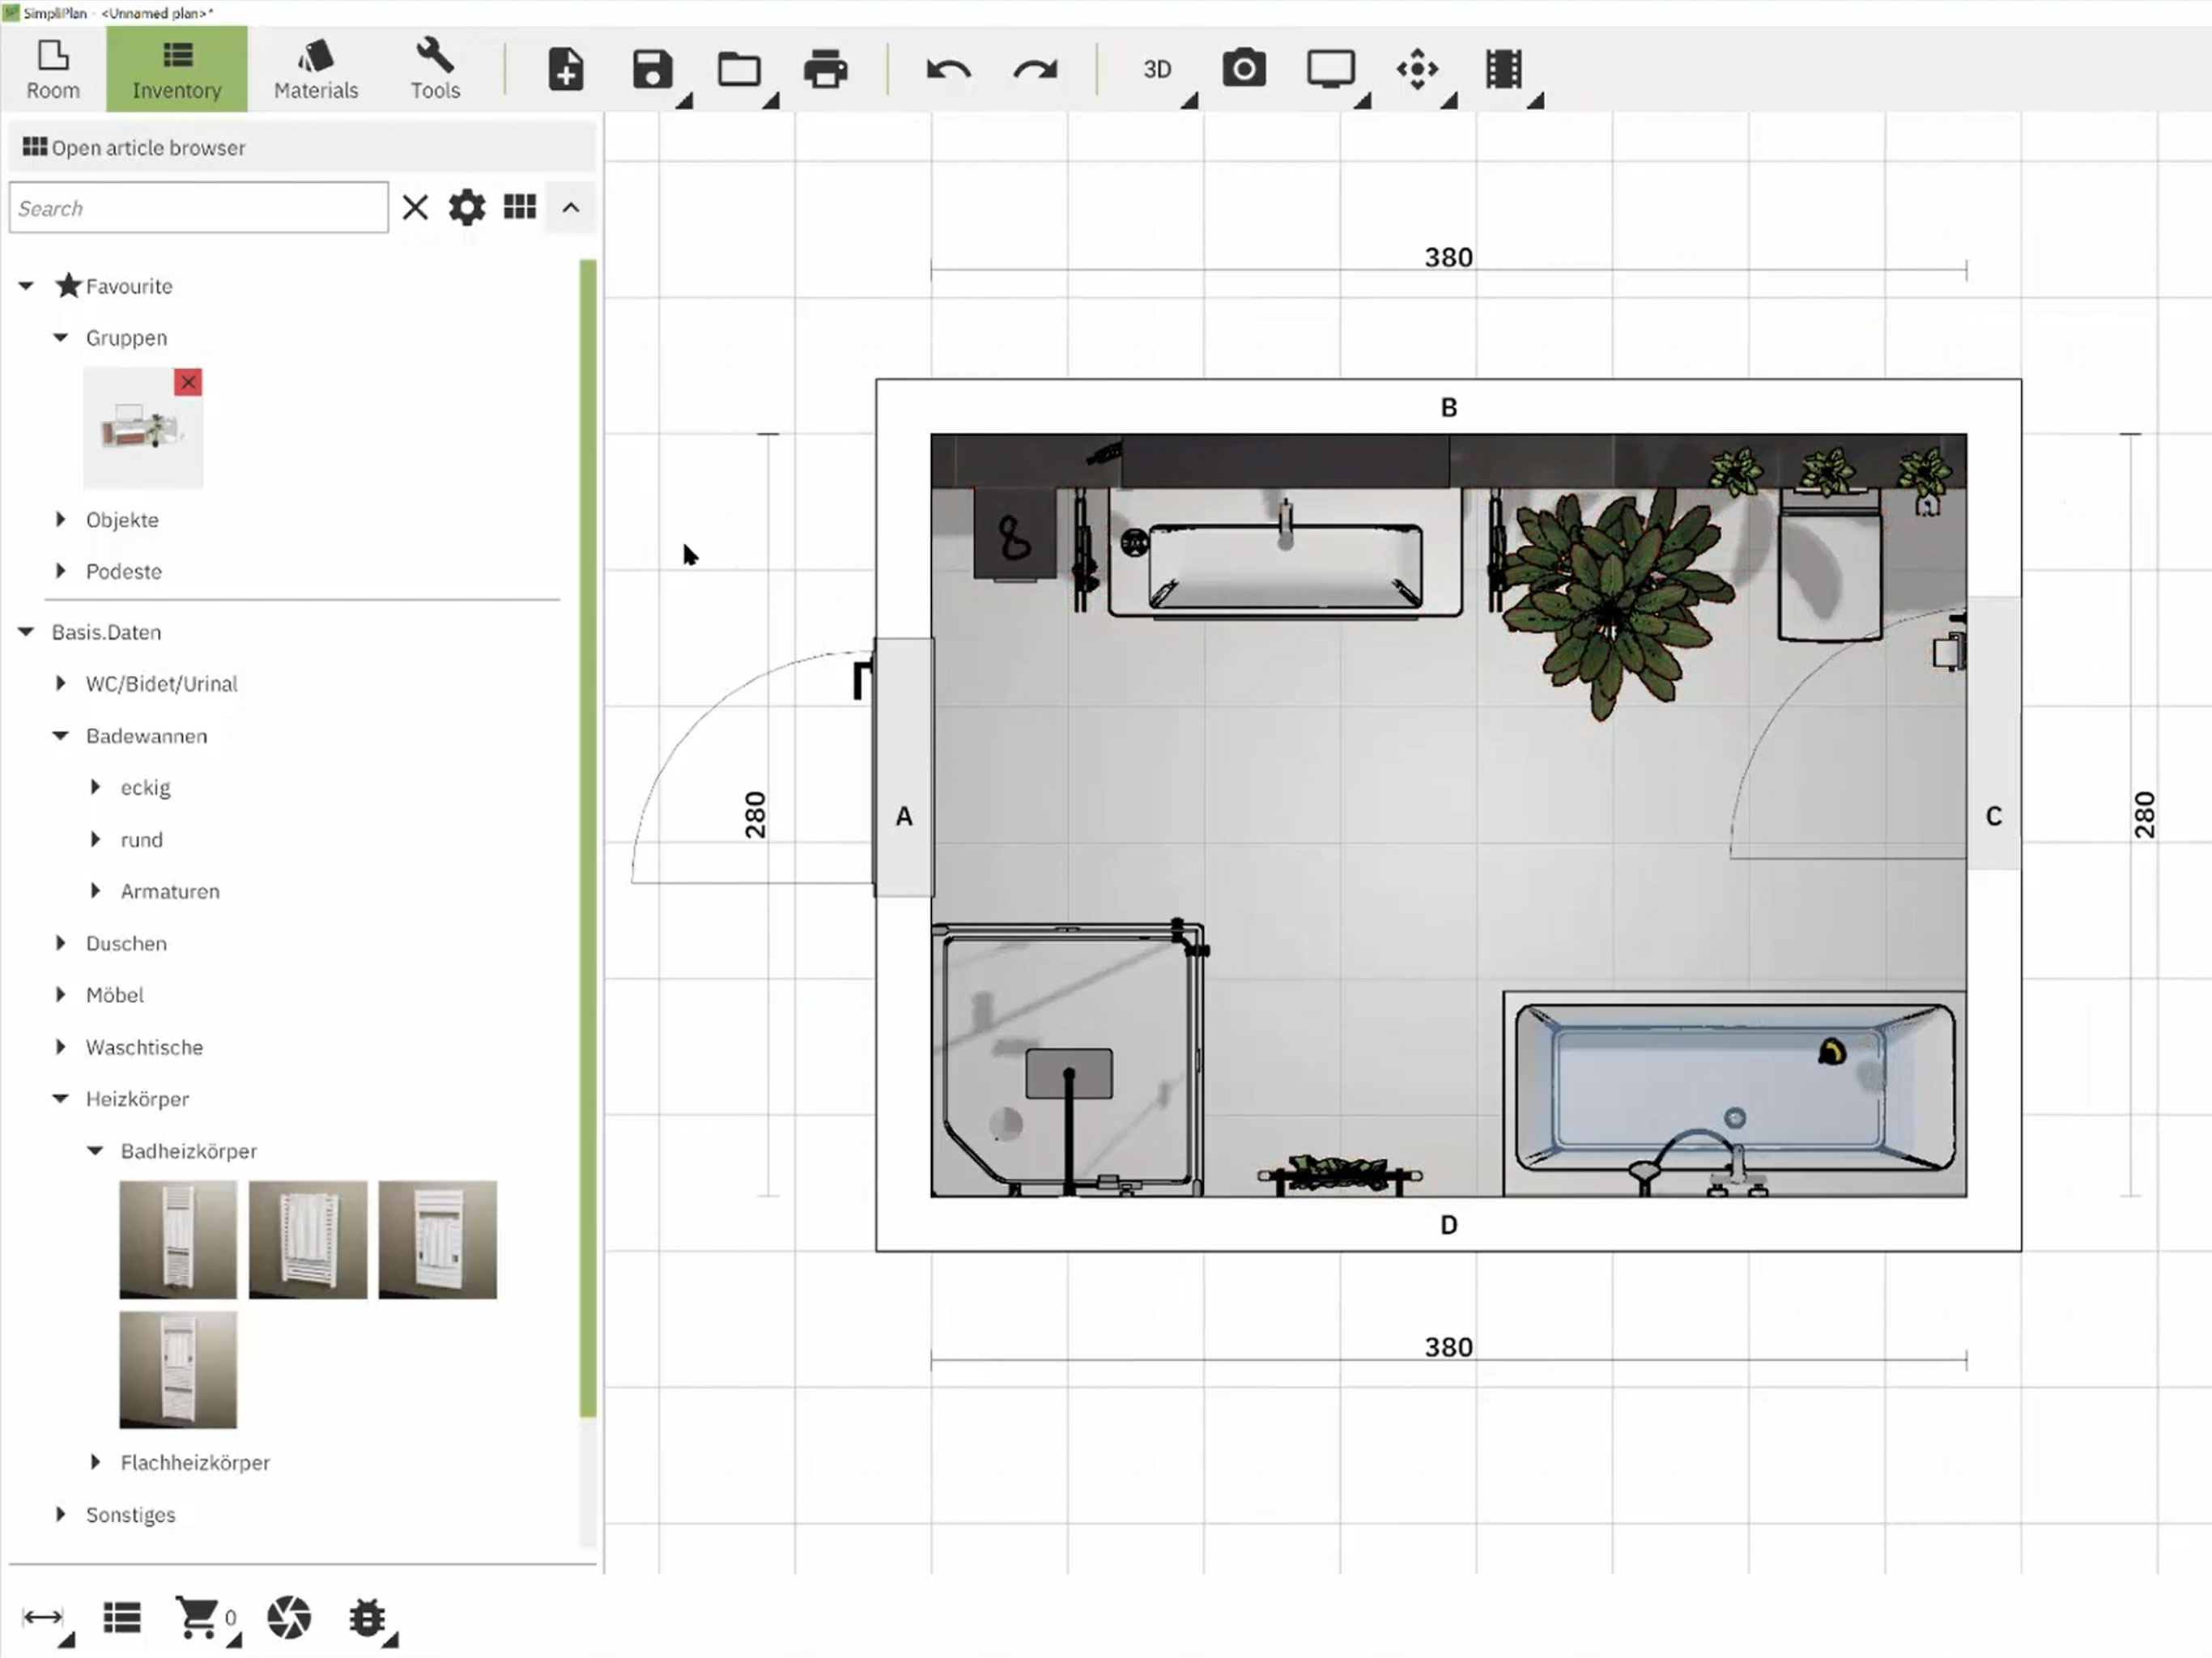The image size is (2212, 1658).
Task: Switch to the Room tab
Action: [53, 69]
